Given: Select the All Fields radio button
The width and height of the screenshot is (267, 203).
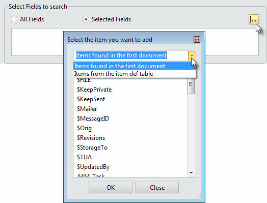Looking at the screenshot, I should point(14,19).
